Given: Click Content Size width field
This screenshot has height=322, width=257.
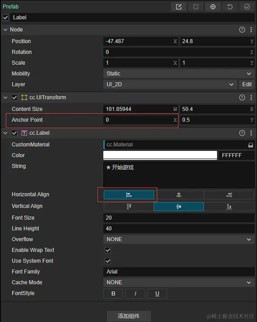Looking at the screenshot, I should 141,109.
